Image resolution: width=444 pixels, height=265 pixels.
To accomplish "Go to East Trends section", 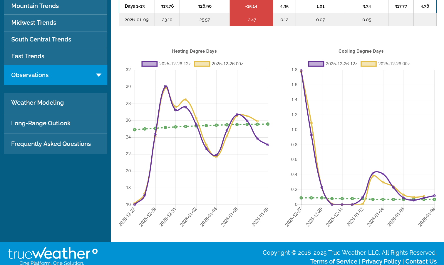I will point(28,56).
